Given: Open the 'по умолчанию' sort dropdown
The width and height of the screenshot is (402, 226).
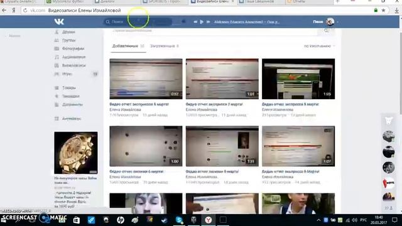Looking at the screenshot, I should pos(320,46).
